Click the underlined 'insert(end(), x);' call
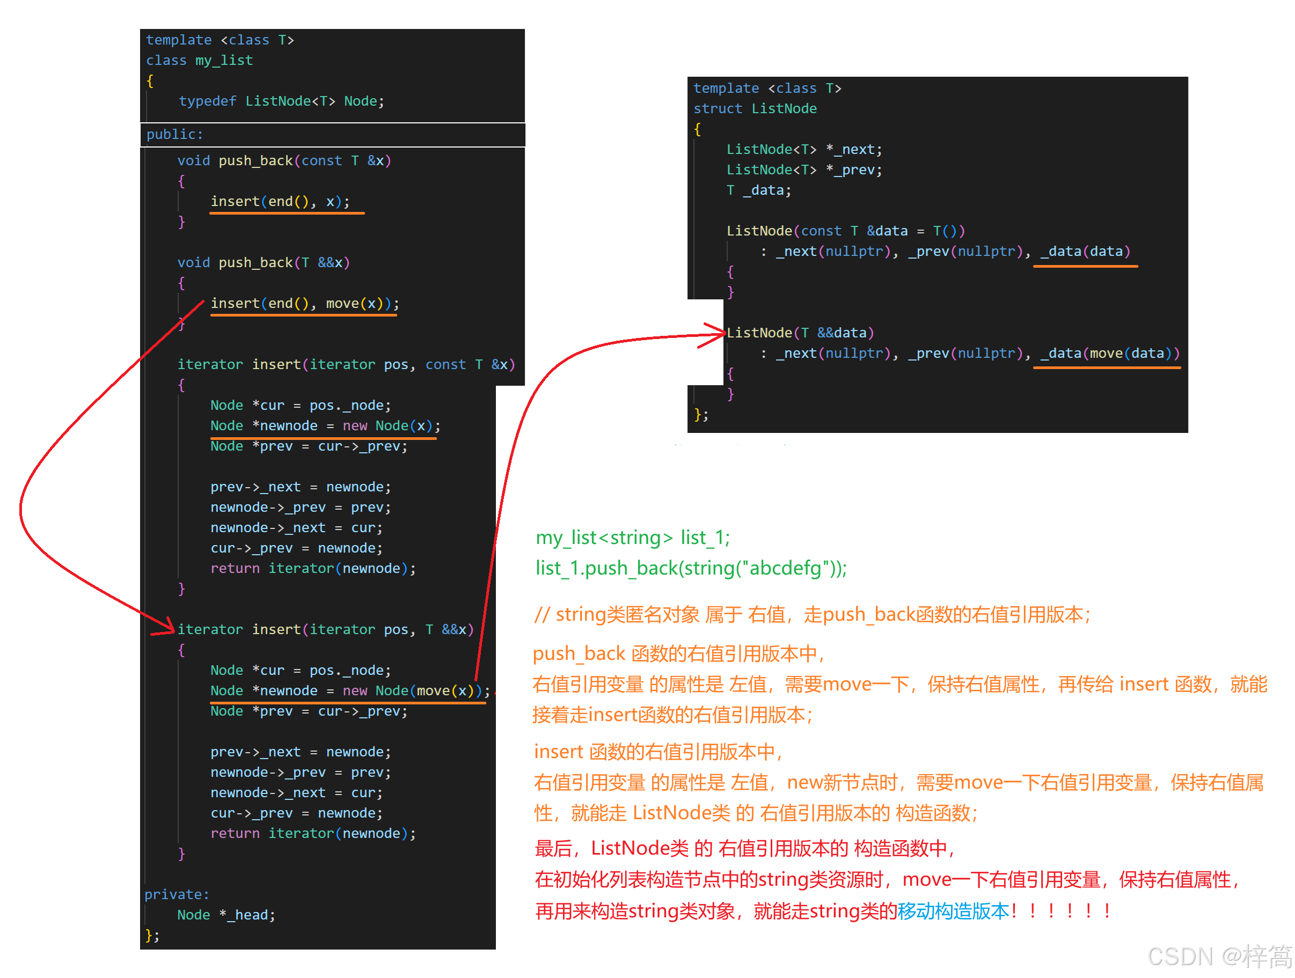Screen dimensions: 1295x978 pos(280,202)
